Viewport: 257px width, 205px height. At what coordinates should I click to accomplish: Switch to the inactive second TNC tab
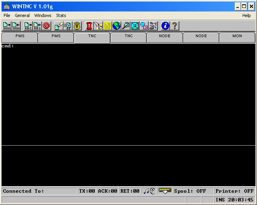128,38
